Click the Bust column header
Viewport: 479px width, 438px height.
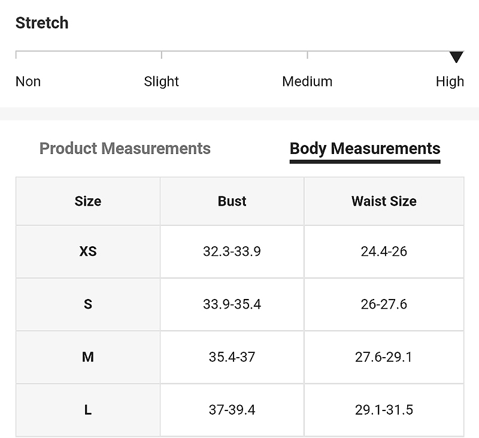click(x=232, y=201)
